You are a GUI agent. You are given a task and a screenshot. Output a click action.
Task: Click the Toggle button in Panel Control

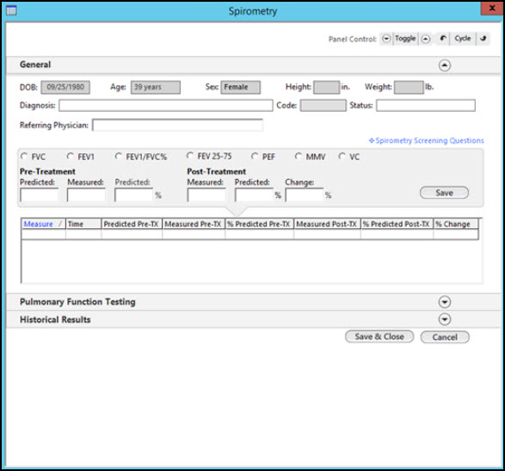[x=405, y=39]
